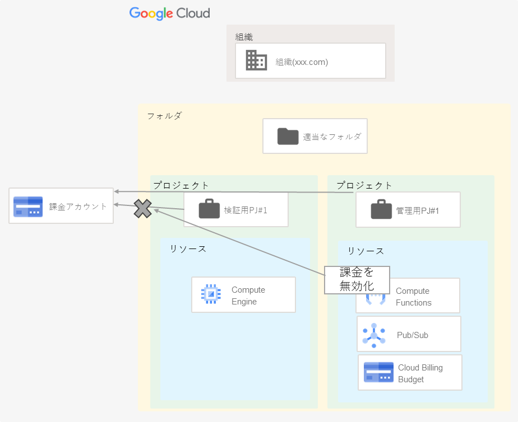Screen dimensions: 518x422
Task: Click the 課金を無効化 callout label
Action: pyautogui.click(x=357, y=280)
